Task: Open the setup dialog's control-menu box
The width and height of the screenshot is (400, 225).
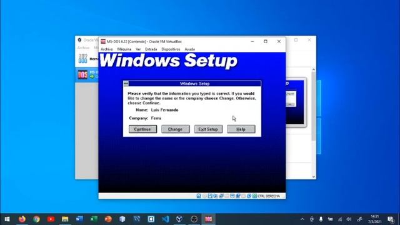Action: (x=126, y=83)
